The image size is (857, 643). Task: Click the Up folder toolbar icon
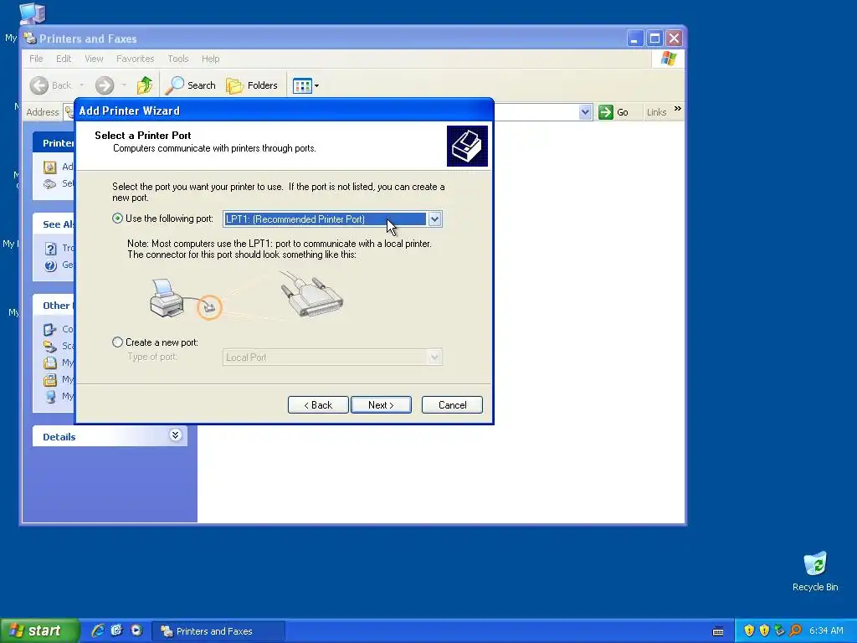145,85
